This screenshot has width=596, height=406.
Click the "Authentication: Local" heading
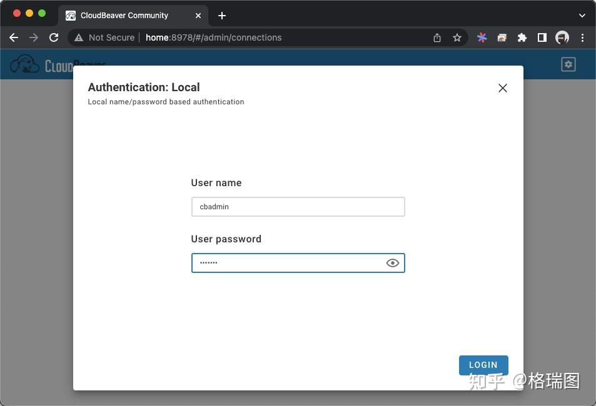tap(144, 87)
